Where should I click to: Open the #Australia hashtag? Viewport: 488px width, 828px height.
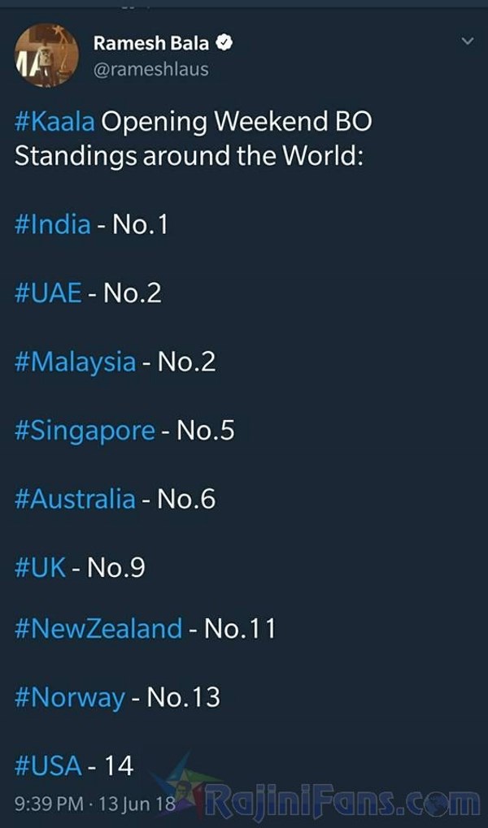pyautogui.click(x=75, y=498)
